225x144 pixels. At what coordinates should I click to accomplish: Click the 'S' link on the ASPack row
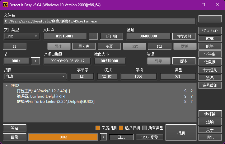[x=185, y=91]
